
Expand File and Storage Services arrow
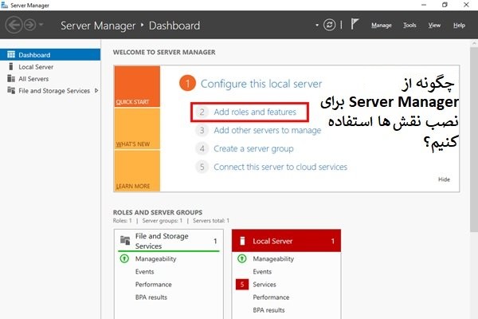click(x=96, y=91)
